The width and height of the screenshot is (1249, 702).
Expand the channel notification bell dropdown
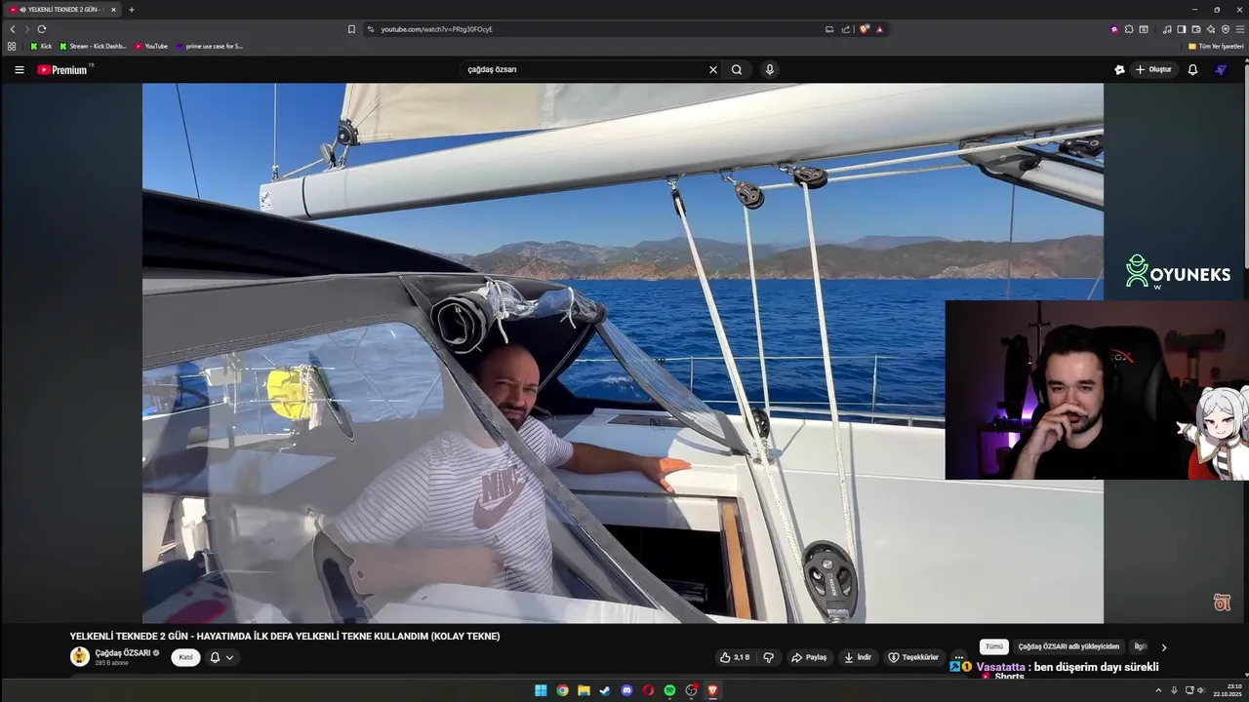click(222, 657)
